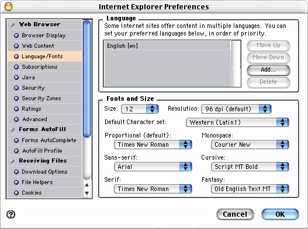Click the Cancel button
Image resolution: width=308 pixels, height=229 pixels.
click(235, 214)
